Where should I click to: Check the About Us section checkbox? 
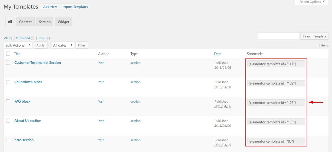(8, 121)
